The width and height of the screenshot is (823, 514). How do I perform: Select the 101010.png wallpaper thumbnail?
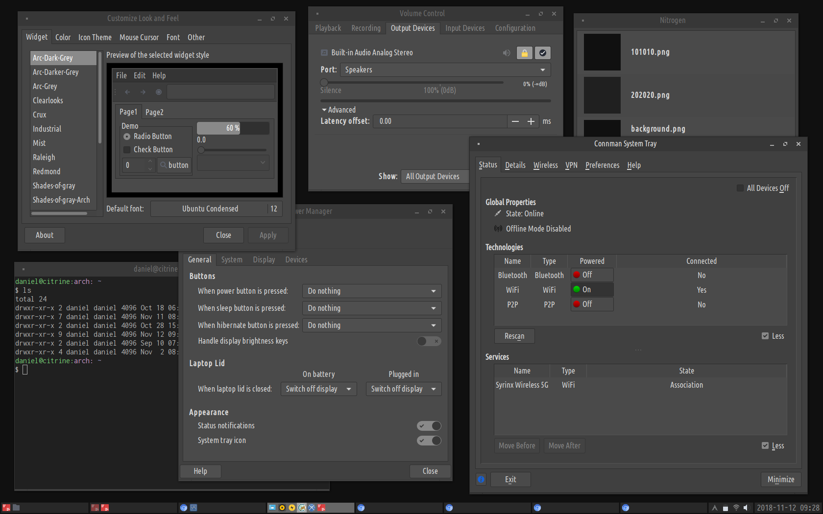click(602, 52)
